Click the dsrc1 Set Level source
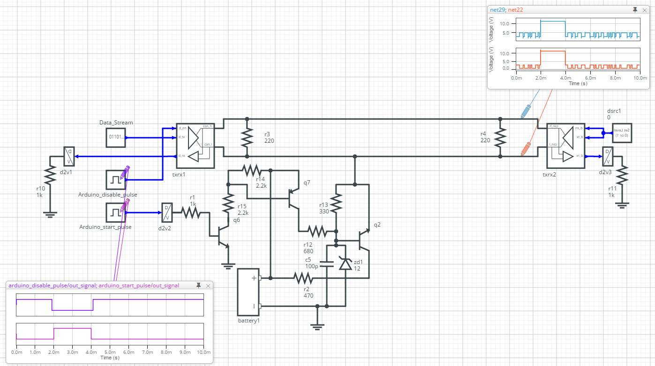This screenshot has height=366, width=655. pyautogui.click(x=623, y=132)
